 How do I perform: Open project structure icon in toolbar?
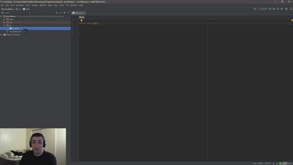tap(286, 9)
